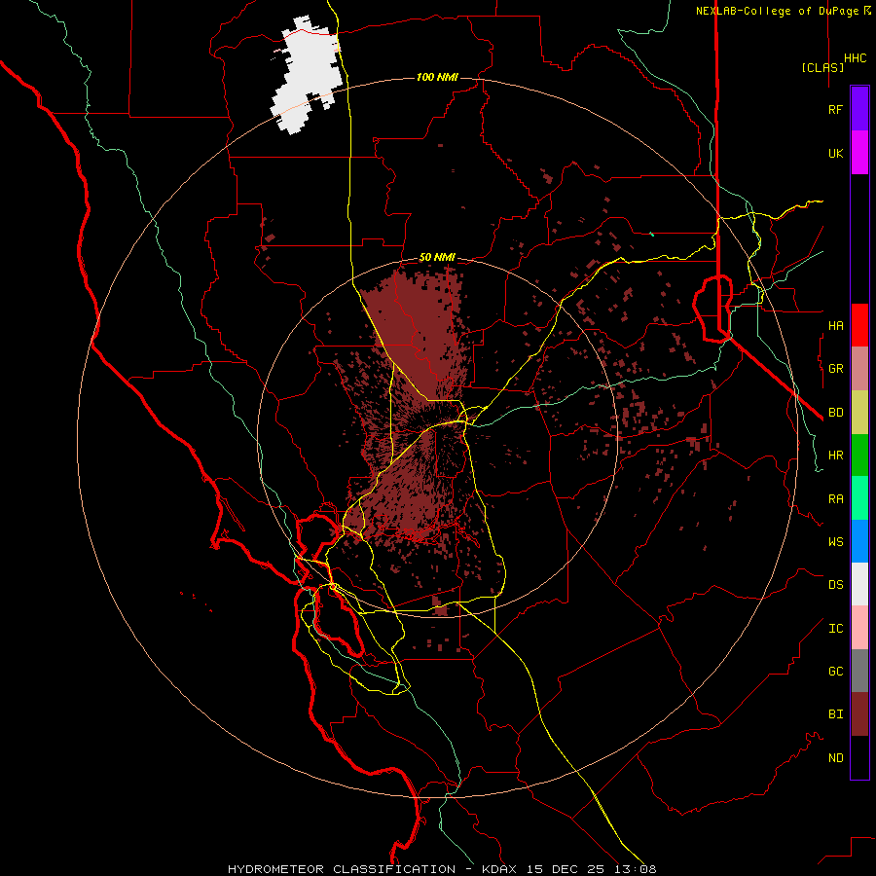Click the 'DS' legend label
The width and height of the screenshot is (876, 876).
coord(835,584)
